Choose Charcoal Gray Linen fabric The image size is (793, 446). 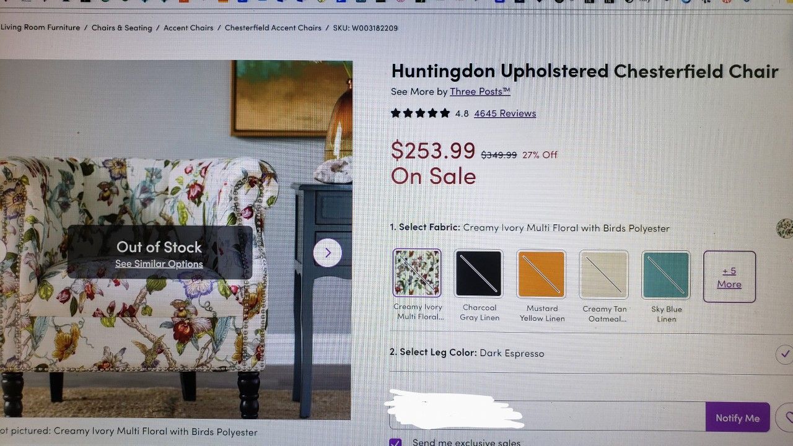[479, 274]
